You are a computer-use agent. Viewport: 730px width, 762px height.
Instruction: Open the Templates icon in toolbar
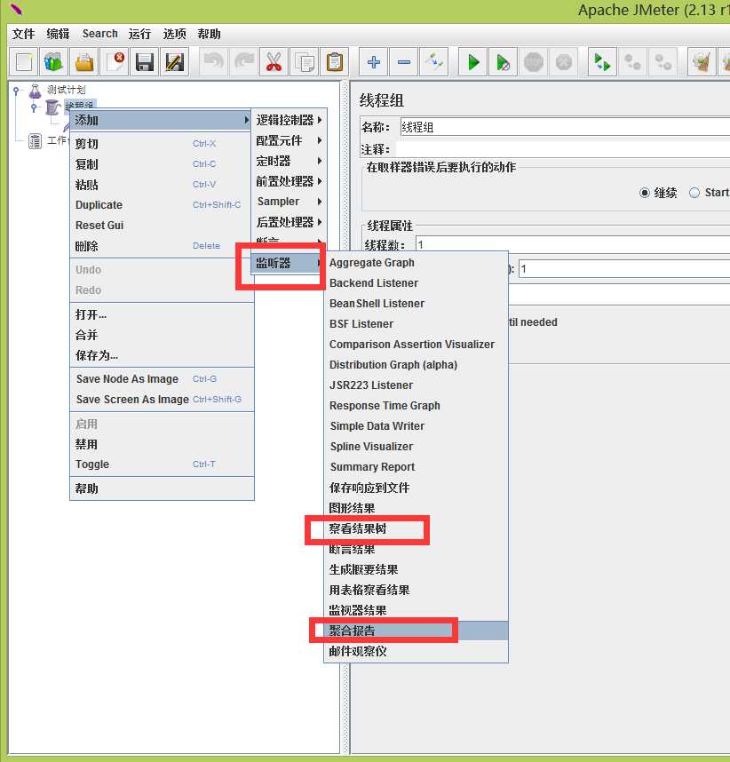coord(53,63)
